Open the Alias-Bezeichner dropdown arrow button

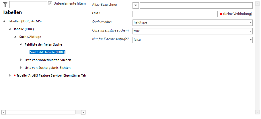136,5
